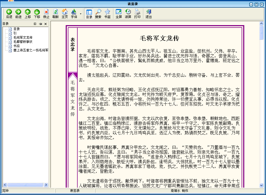Select the 引 chapter in the tree
This screenshot has height=195, width=266.
pos(15,33)
